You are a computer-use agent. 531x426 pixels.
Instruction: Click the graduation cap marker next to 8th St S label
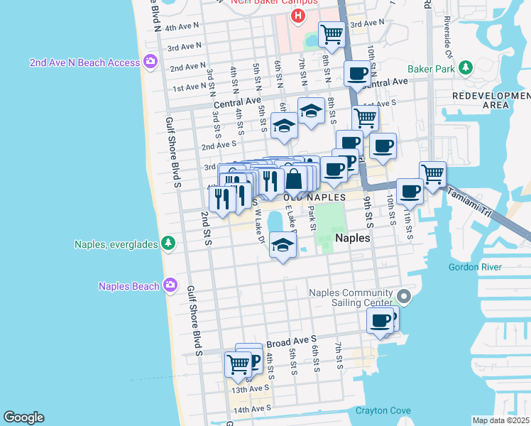(x=311, y=111)
